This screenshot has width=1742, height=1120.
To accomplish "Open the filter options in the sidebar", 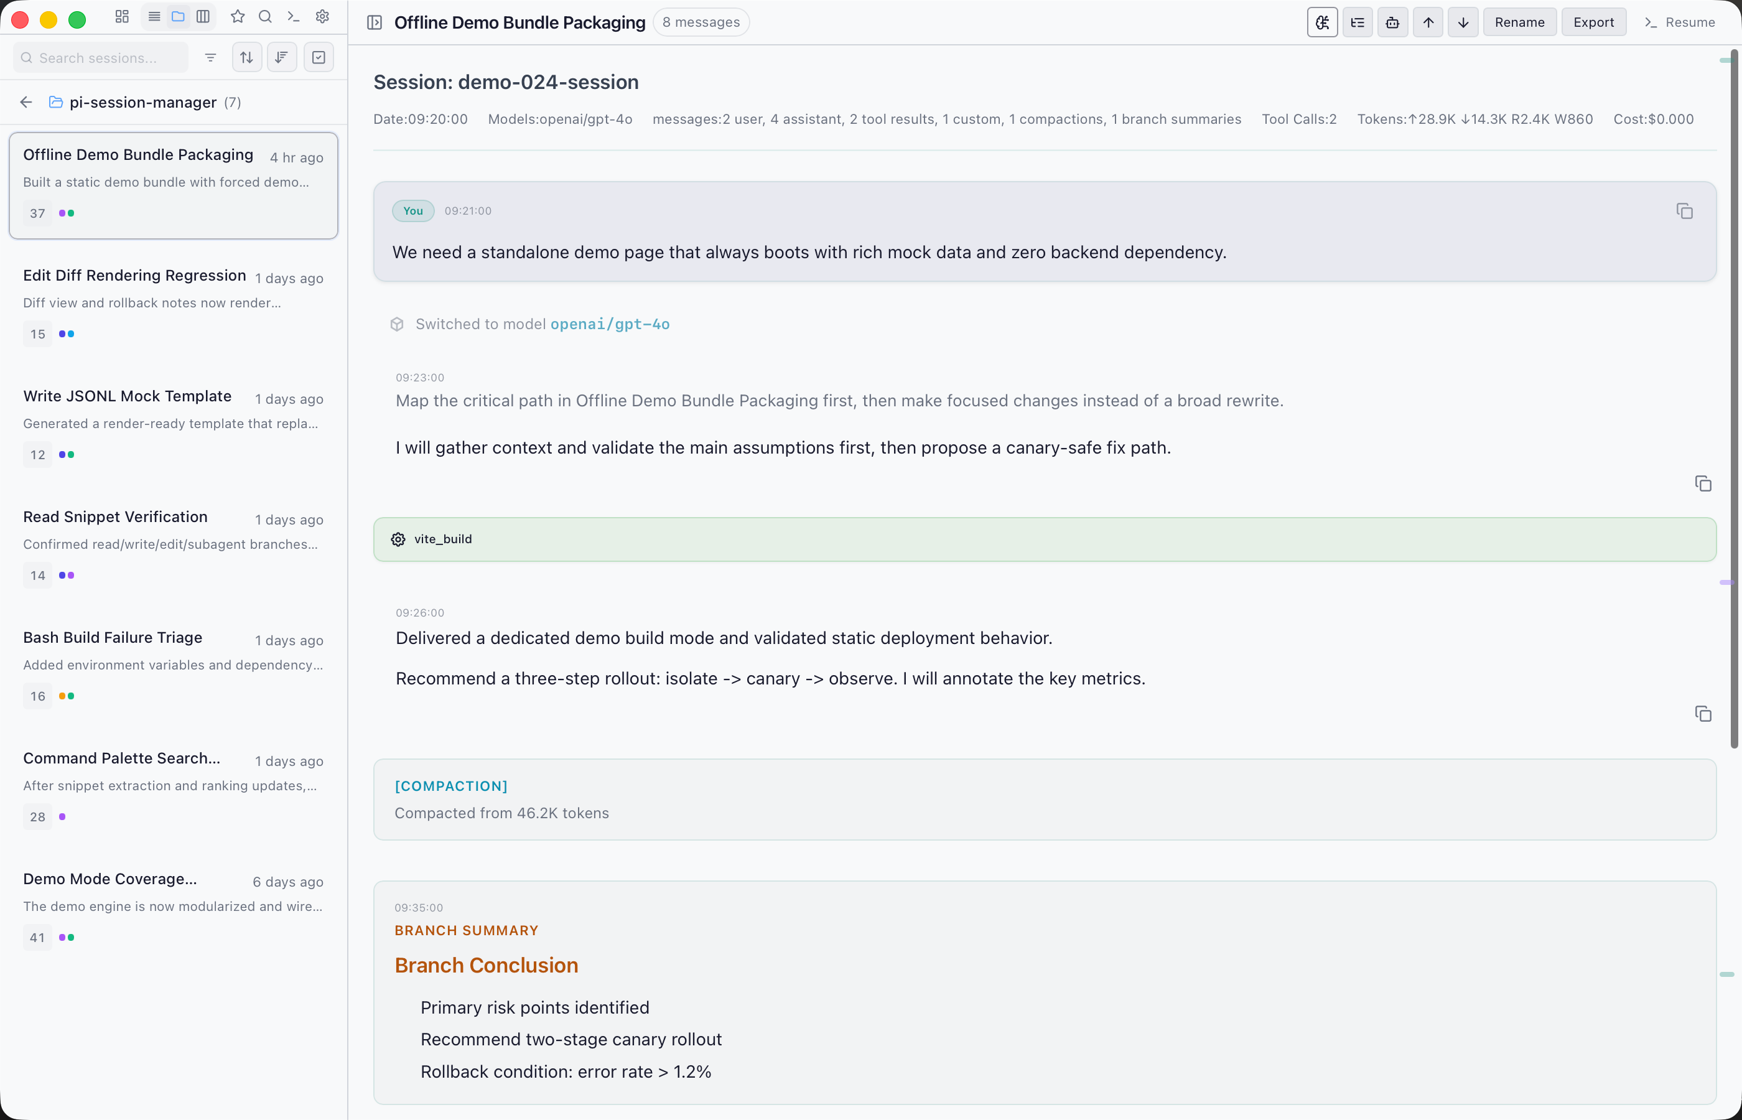I will coord(210,57).
